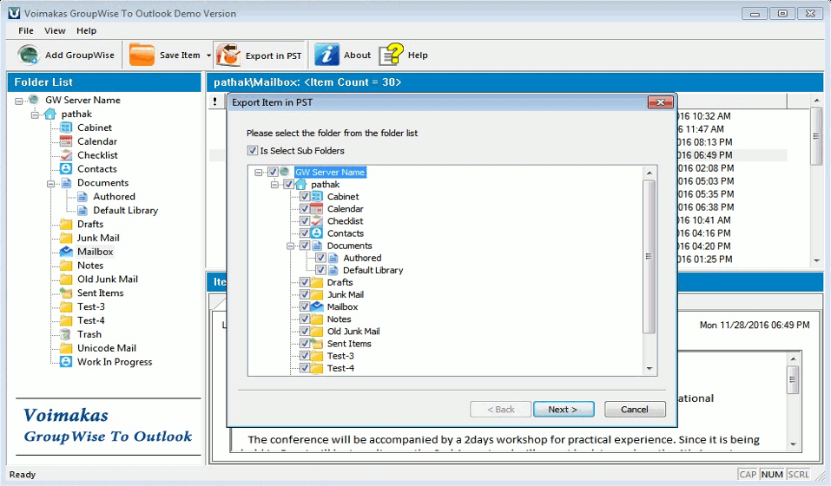Select the Mailbox icon in Folder List
Viewport: 831px width, 486px height.
coord(66,252)
